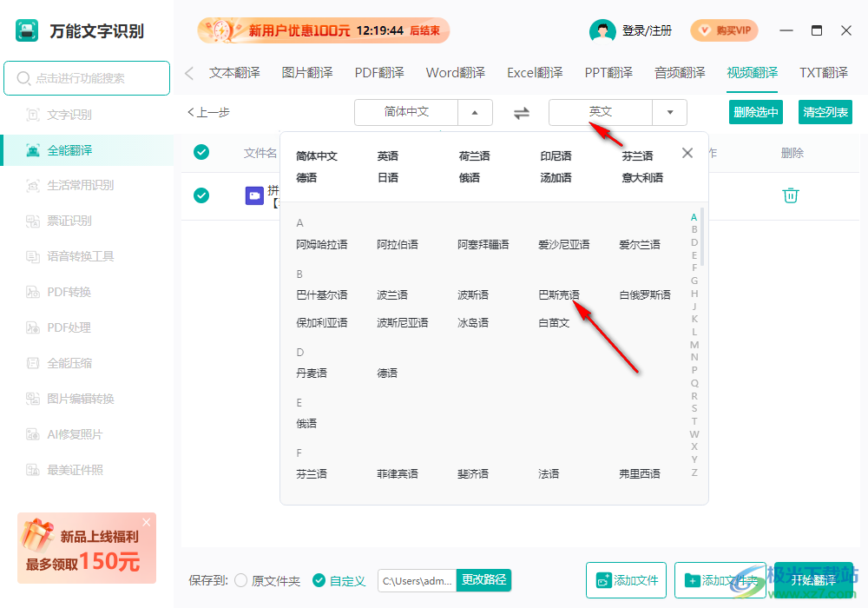Toggle the file row checkbox
This screenshot has width=868, height=608.
[x=201, y=195]
